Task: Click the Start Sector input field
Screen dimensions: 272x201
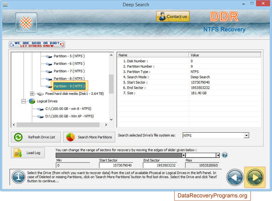Action: coord(116,165)
